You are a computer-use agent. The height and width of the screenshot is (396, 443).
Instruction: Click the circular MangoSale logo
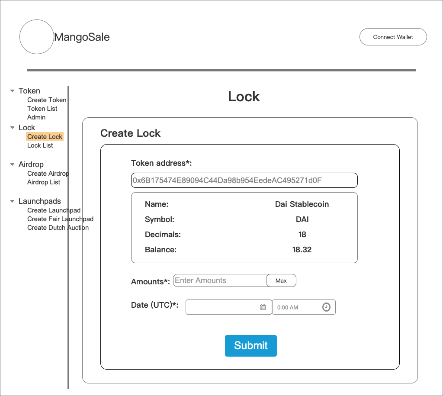[x=37, y=37]
